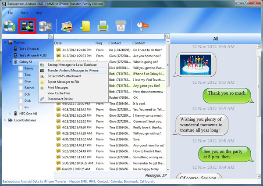Screen dimensions: 263x186
Task: Select HTC One M8 device
Action: point(28,114)
